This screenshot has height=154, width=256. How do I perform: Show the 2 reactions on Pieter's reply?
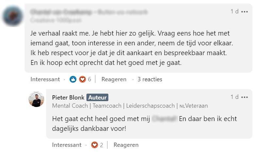pos(101,145)
